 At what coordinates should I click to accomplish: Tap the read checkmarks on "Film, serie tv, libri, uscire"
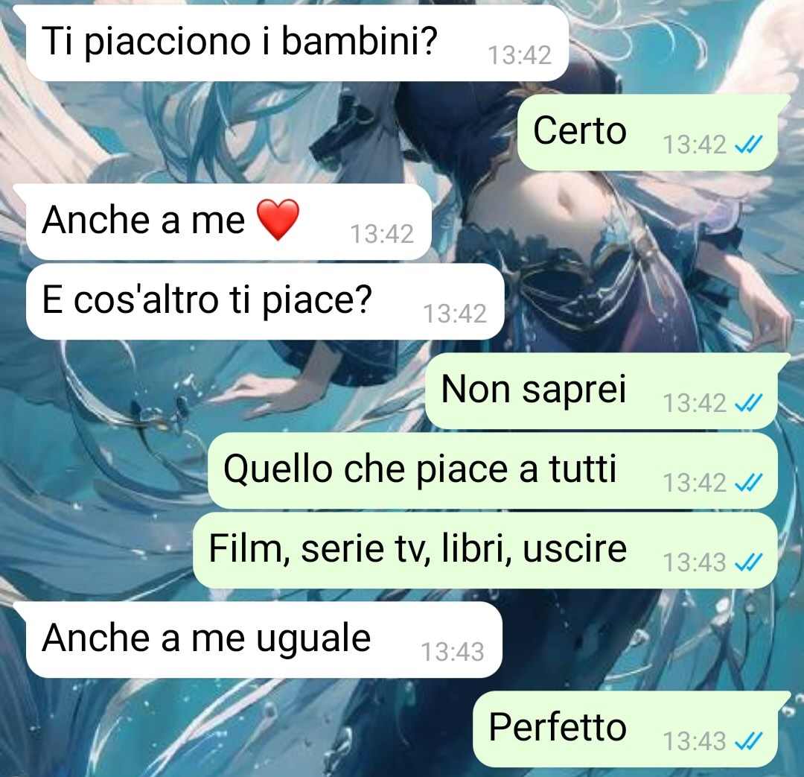coord(749,562)
